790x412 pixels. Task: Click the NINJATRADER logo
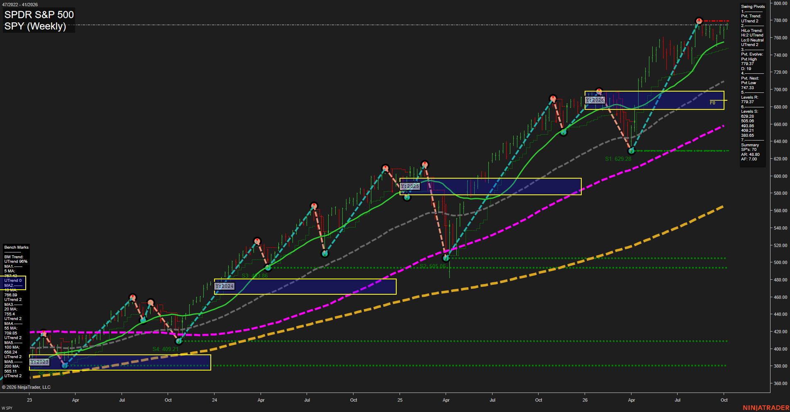click(x=766, y=408)
